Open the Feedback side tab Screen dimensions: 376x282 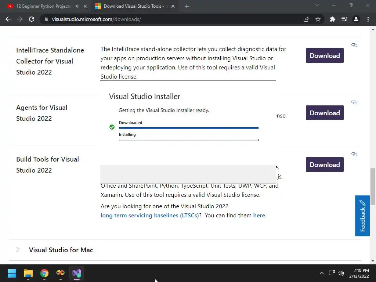click(362, 216)
